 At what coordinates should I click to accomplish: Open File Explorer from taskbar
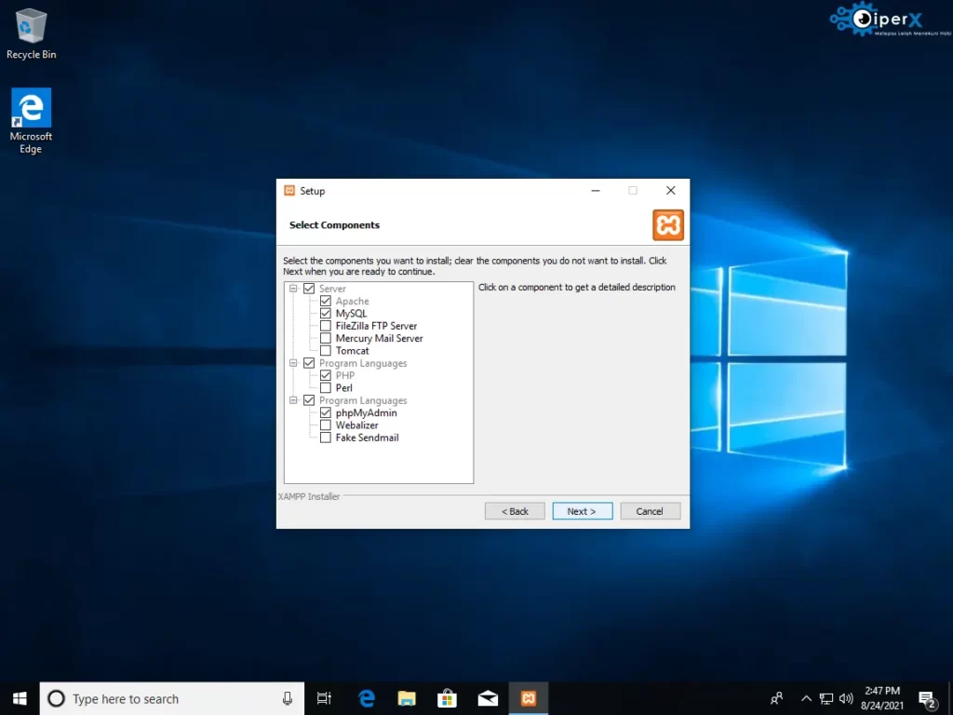(407, 698)
